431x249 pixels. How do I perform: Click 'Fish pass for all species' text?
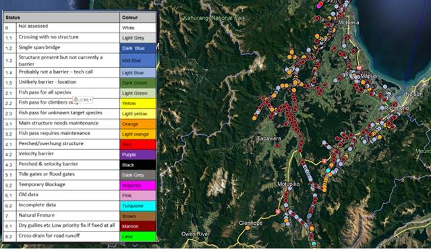click(x=45, y=92)
